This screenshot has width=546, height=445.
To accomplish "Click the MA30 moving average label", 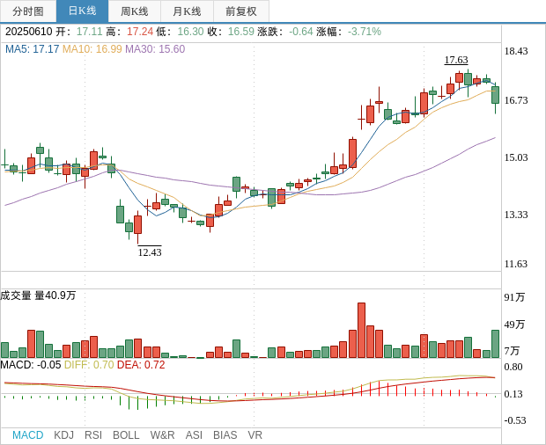I will click(155, 49).
